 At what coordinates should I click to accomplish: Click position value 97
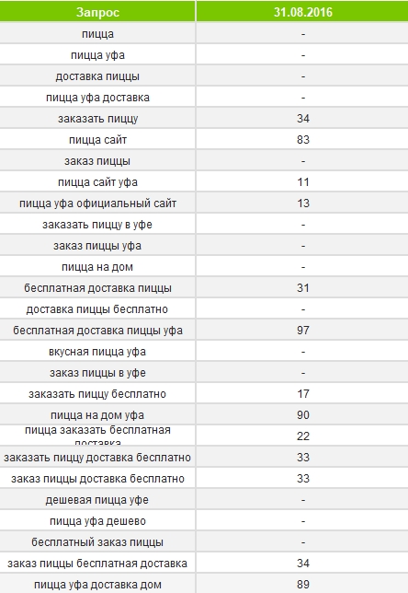click(x=303, y=331)
